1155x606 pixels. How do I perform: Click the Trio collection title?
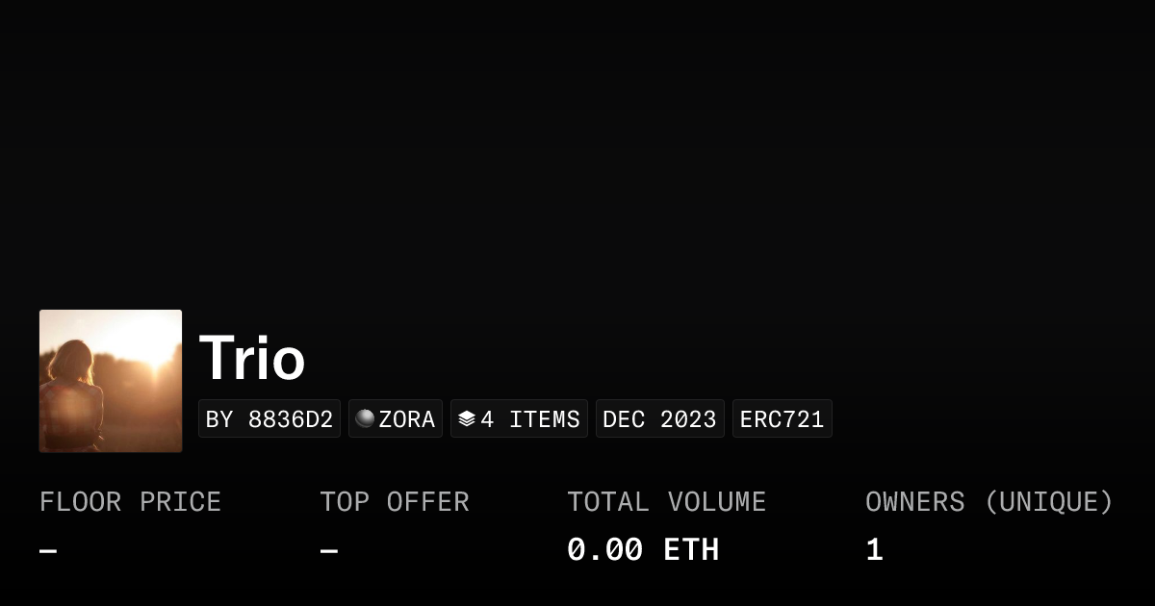pos(252,359)
